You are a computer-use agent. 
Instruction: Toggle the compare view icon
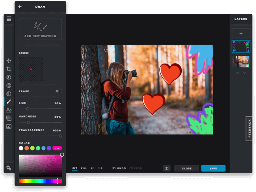pos(167,168)
